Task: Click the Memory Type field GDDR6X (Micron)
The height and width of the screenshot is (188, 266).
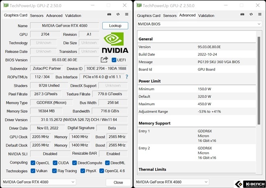Action: click(x=52, y=102)
